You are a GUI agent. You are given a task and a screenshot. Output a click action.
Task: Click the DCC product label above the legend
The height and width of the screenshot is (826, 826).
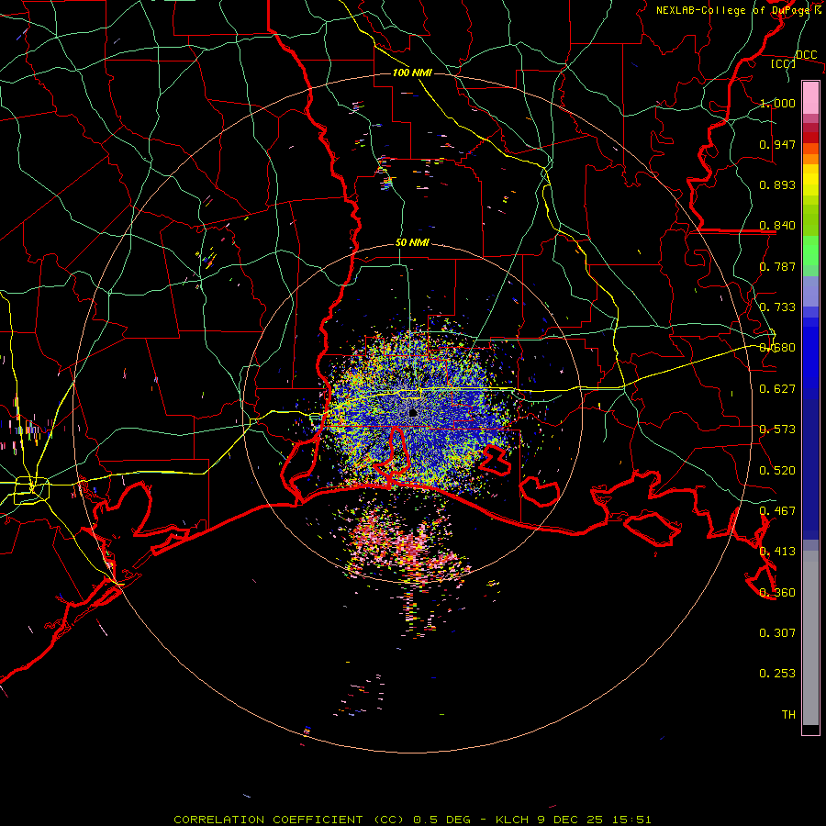pyautogui.click(x=806, y=55)
